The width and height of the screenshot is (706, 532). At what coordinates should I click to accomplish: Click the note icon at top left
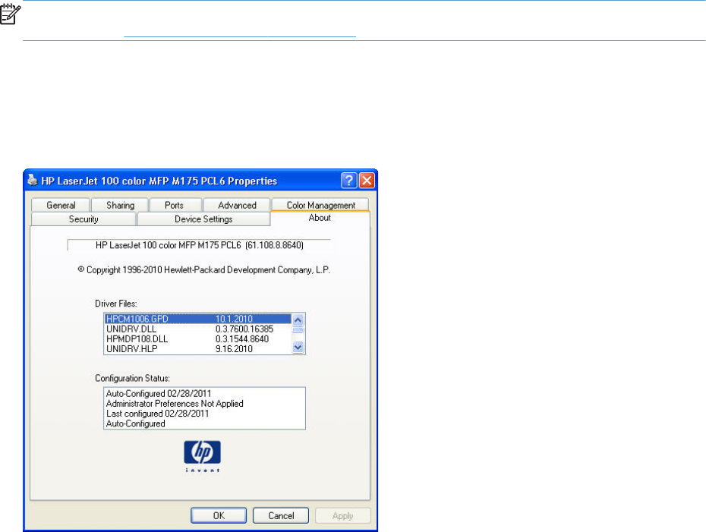tap(11, 14)
